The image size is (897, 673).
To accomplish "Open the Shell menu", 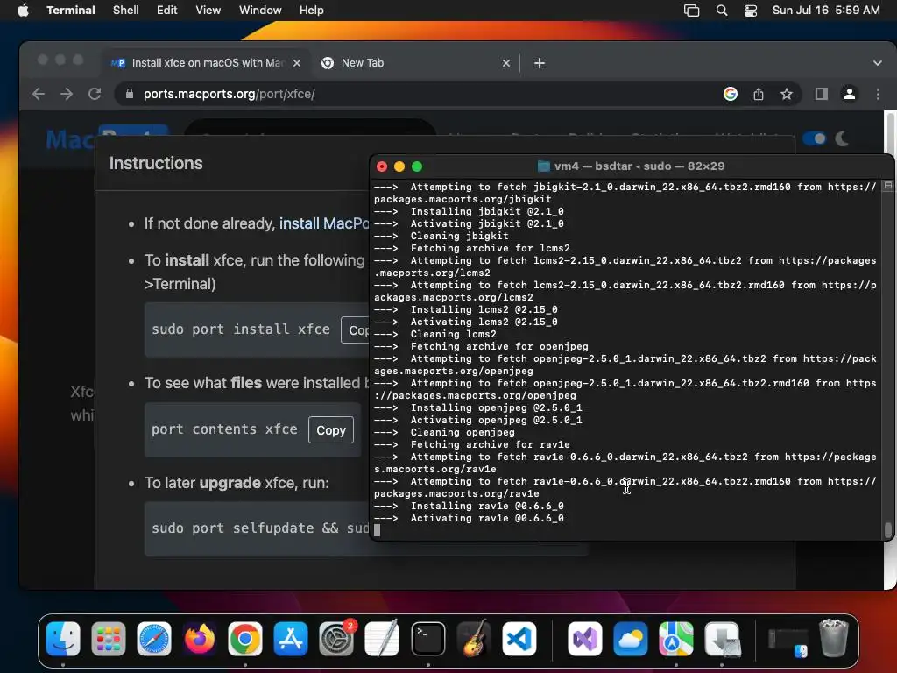I will pos(126,10).
